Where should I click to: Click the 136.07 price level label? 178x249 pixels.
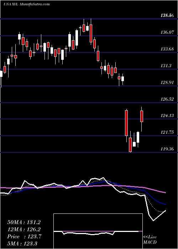click(167, 32)
